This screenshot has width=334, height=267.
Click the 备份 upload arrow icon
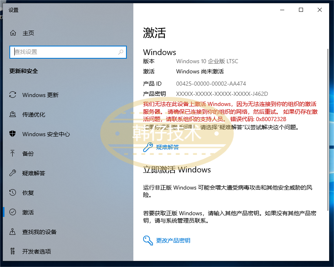(x=13, y=153)
